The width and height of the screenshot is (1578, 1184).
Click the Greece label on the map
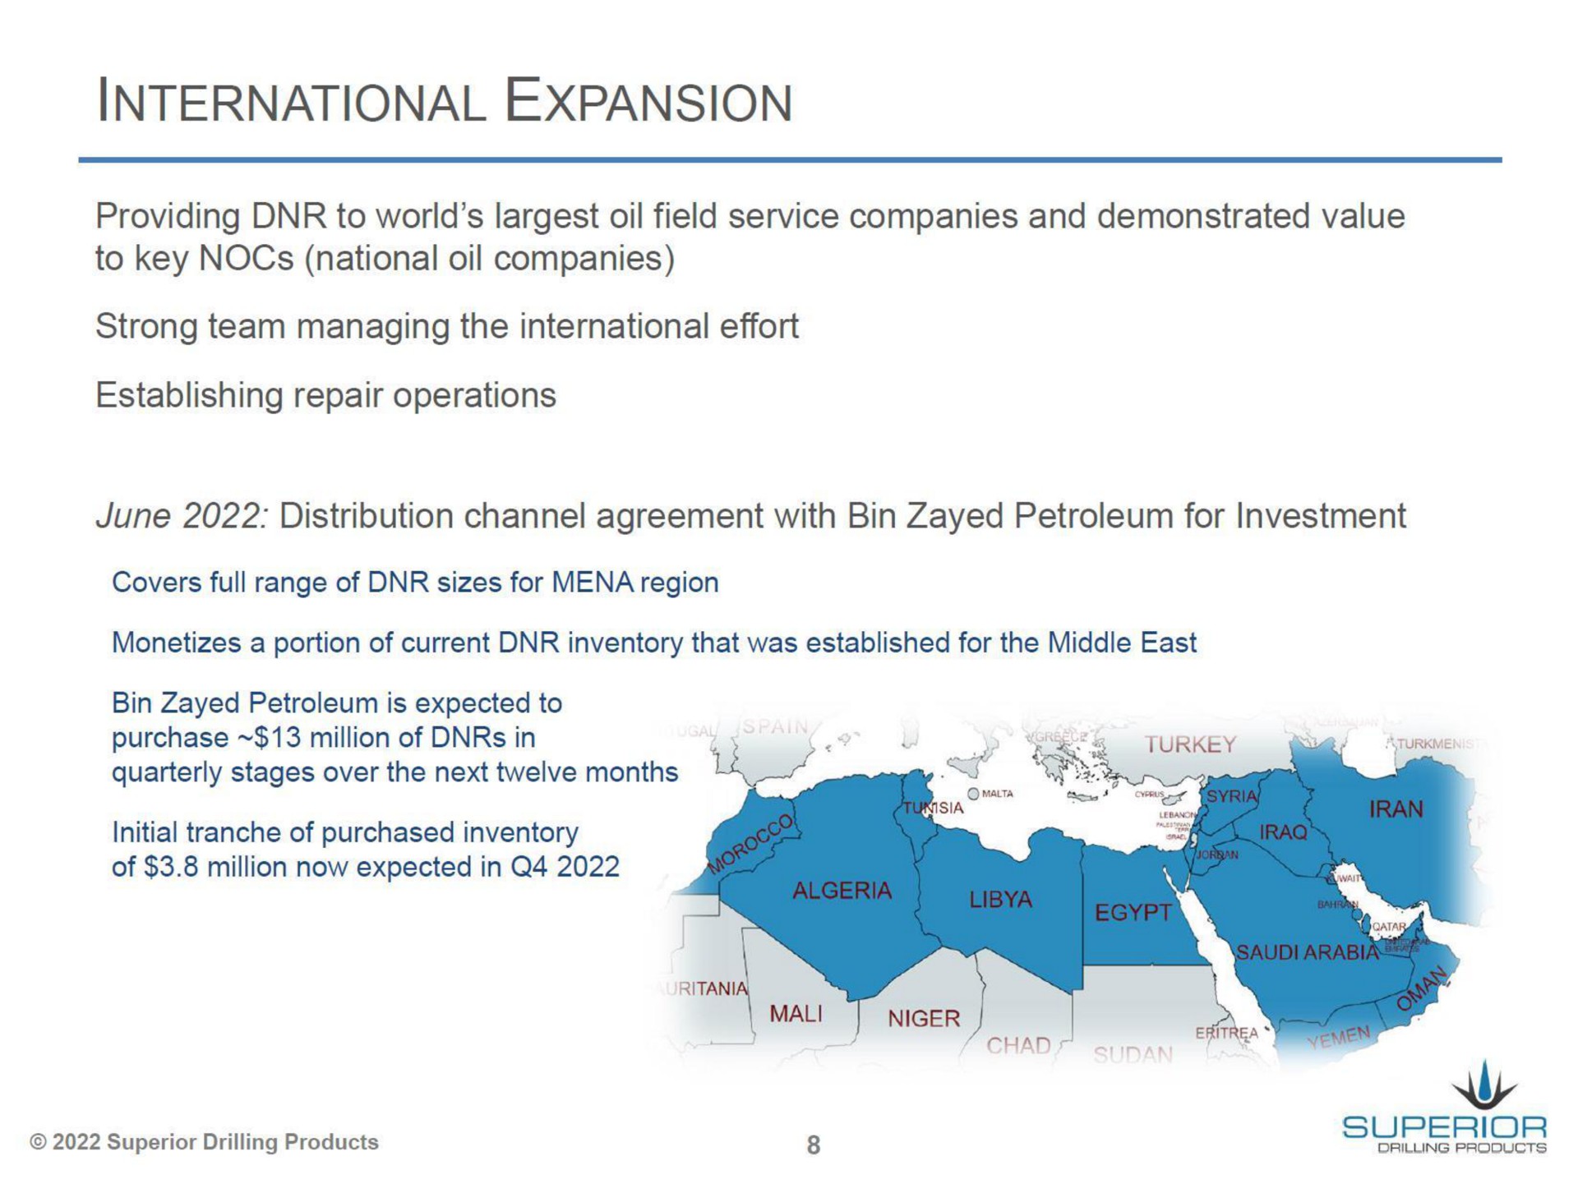1059,738
